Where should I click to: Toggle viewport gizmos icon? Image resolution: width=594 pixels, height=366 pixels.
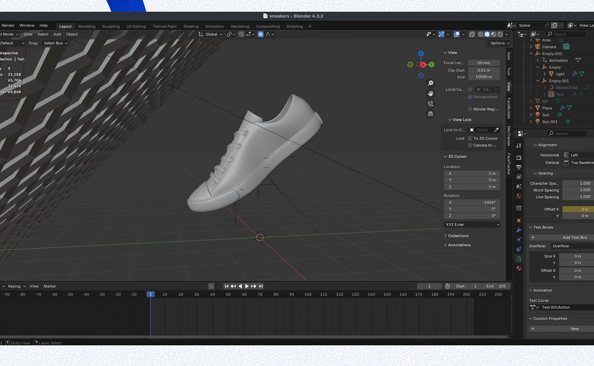point(441,34)
